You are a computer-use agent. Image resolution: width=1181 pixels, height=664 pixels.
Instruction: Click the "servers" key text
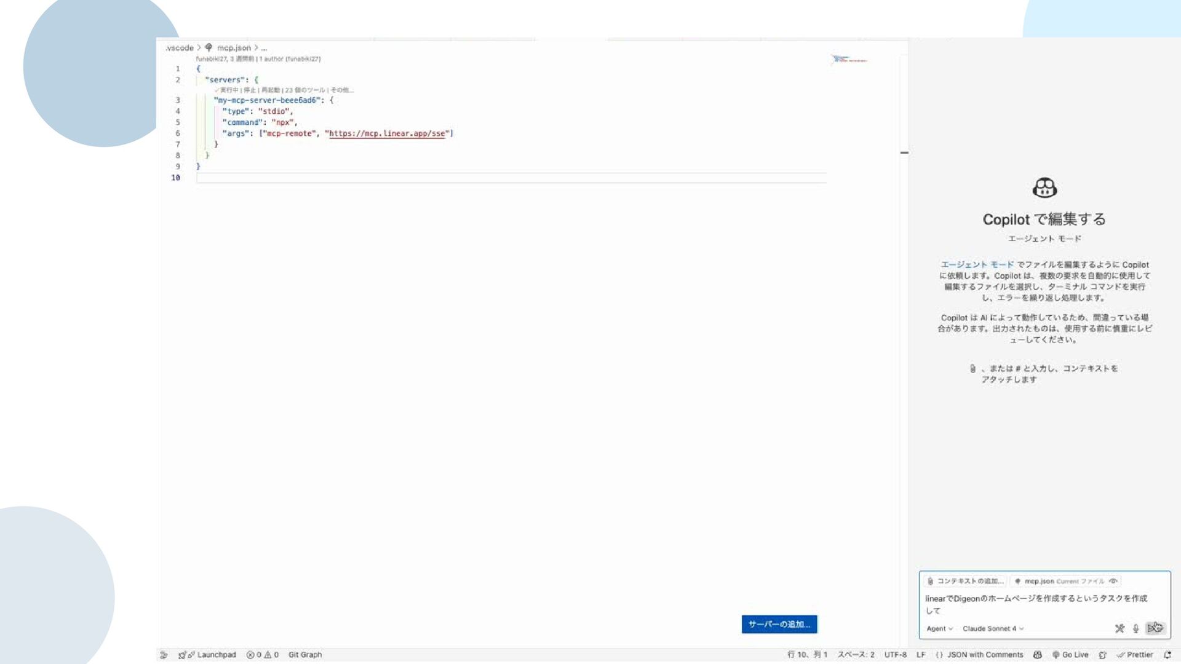coord(225,80)
